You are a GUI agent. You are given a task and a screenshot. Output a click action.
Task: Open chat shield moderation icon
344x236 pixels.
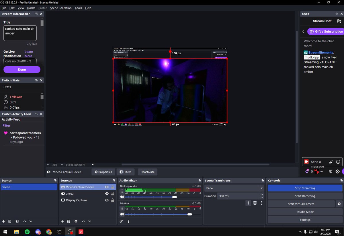pos(331,171)
